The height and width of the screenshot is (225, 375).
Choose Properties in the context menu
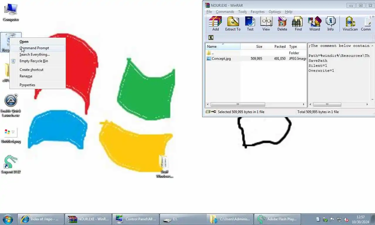(x=37, y=85)
